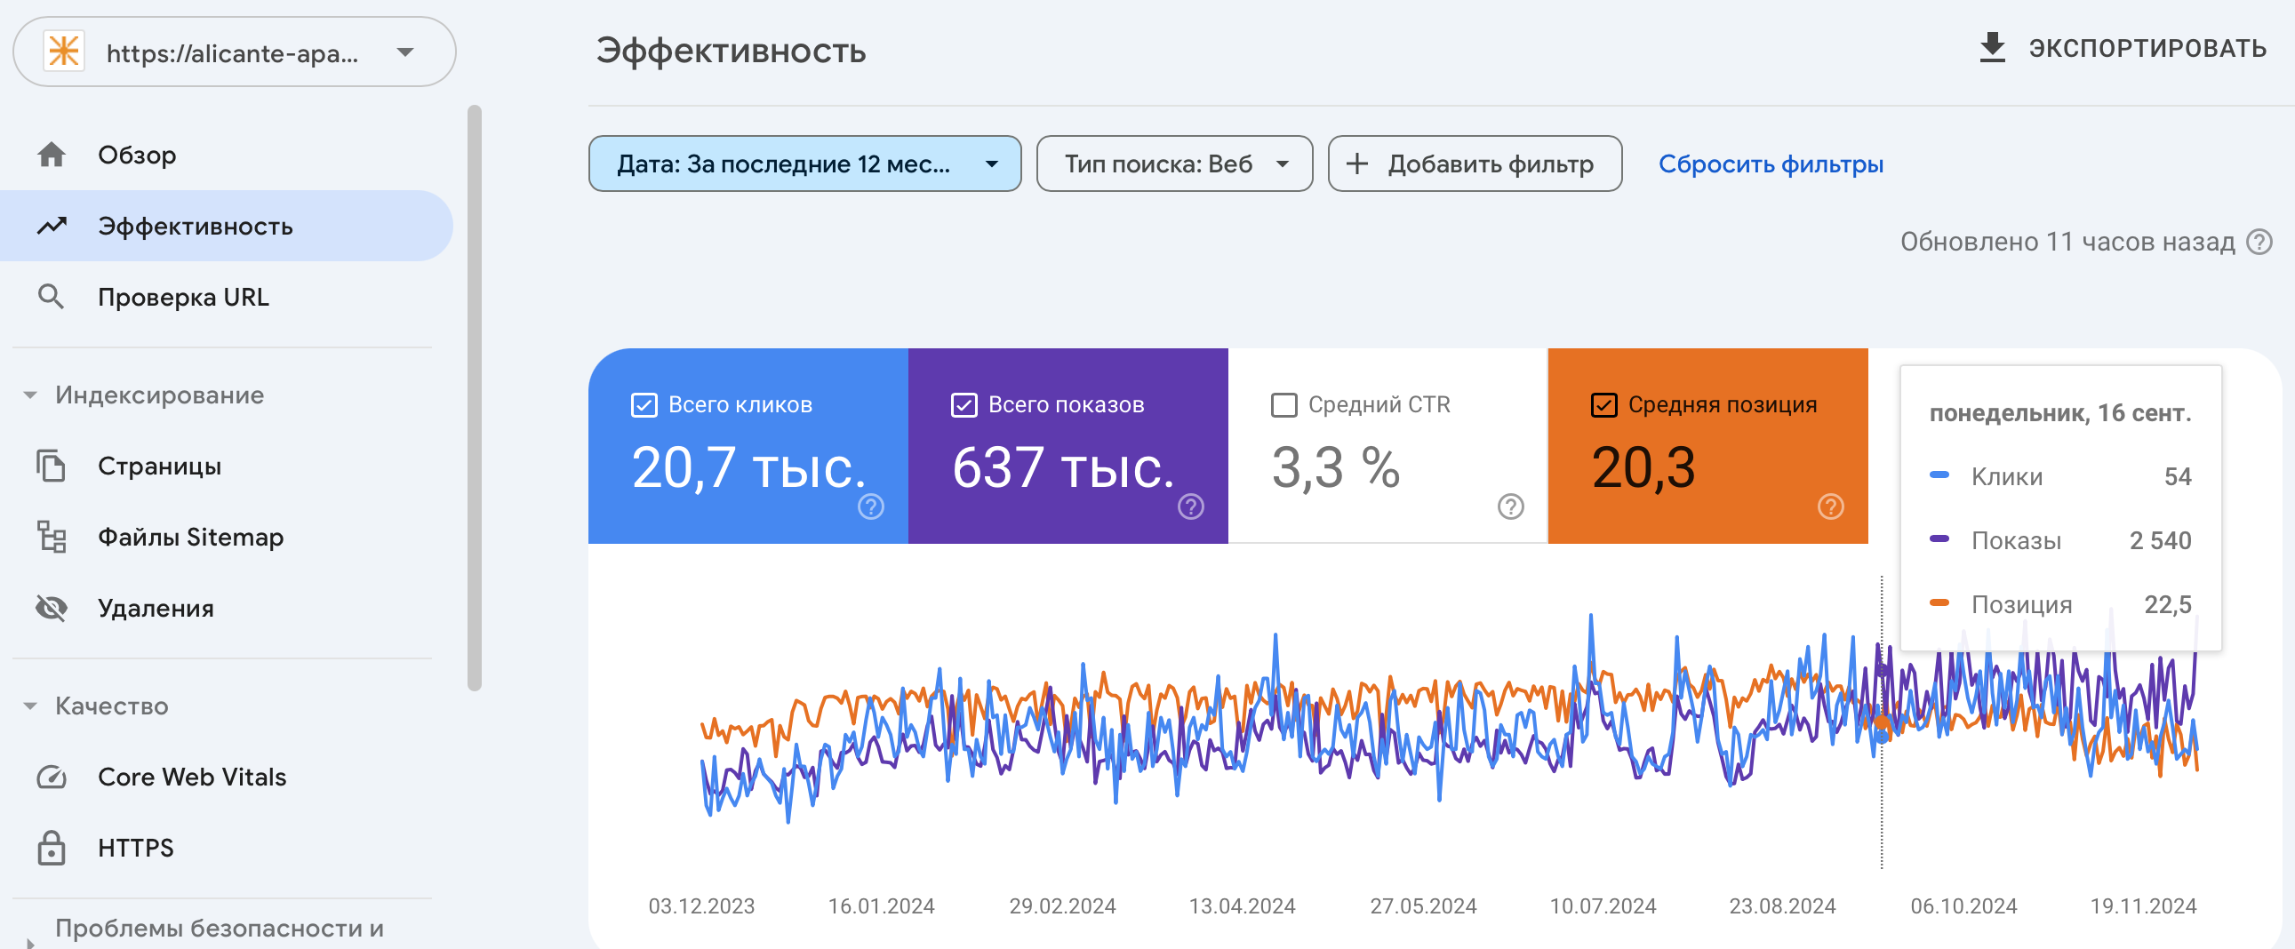Click the download icon next to Экспортировать
Screen dimensions: 2295x949
1992,48
